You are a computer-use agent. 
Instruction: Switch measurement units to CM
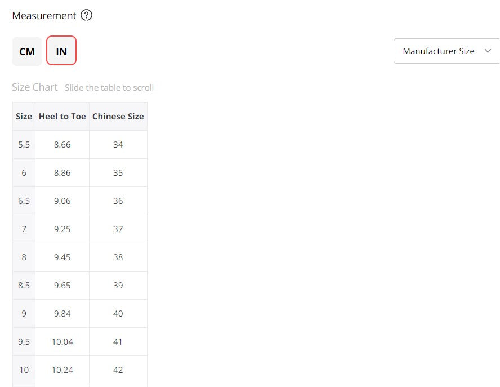pyautogui.click(x=27, y=51)
